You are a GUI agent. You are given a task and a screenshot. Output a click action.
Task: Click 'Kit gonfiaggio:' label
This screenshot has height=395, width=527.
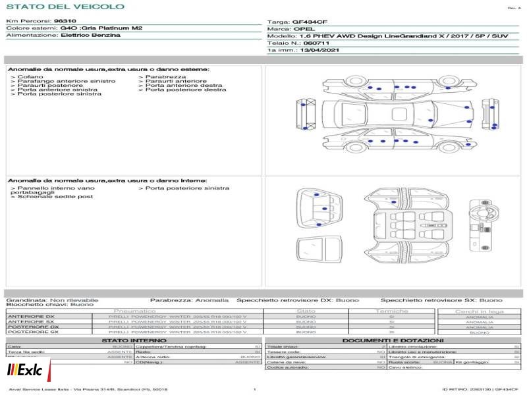pyautogui.click(x=472, y=362)
